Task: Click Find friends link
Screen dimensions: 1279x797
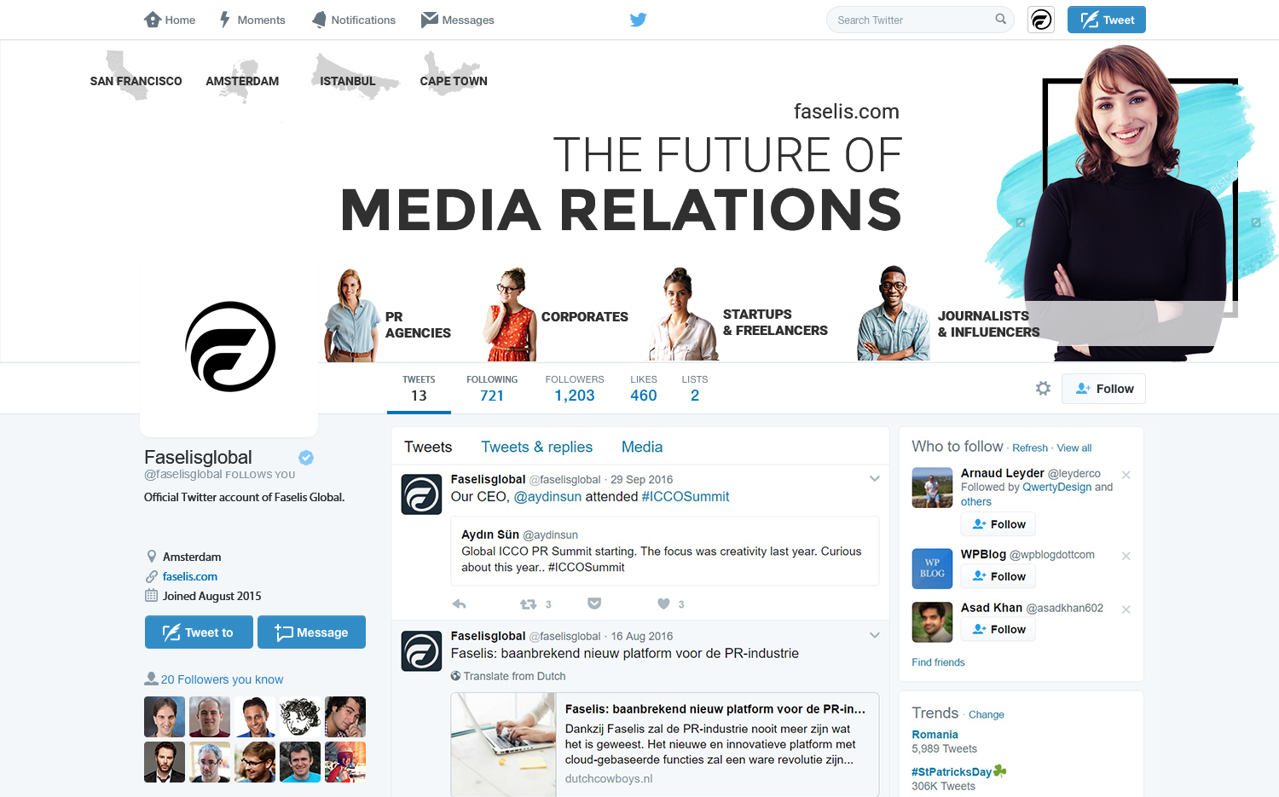Action: pos(938,662)
